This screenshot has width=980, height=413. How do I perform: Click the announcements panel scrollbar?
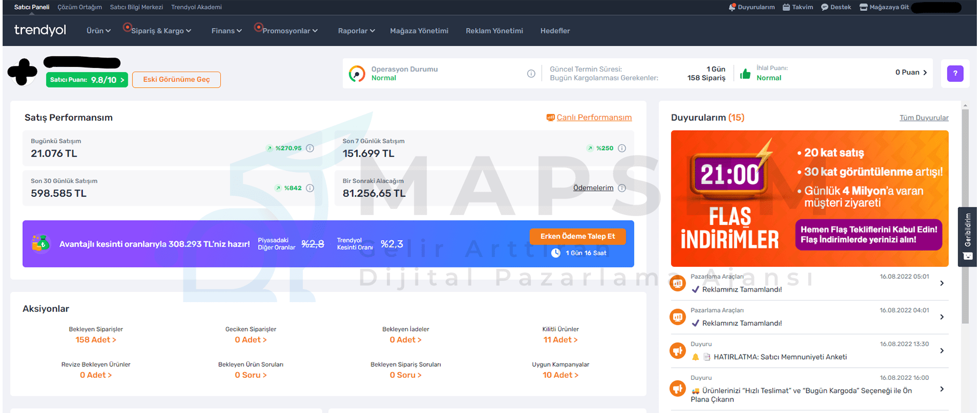[x=965, y=216]
